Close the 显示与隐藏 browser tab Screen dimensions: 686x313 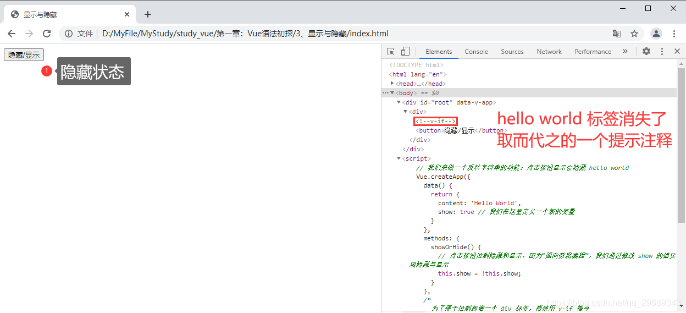click(127, 14)
